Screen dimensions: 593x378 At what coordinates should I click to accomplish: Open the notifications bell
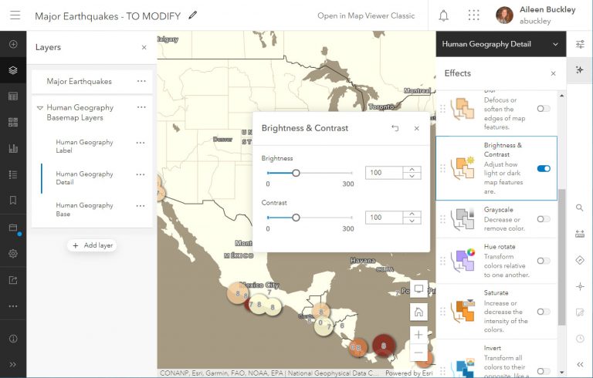pos(444,15)
